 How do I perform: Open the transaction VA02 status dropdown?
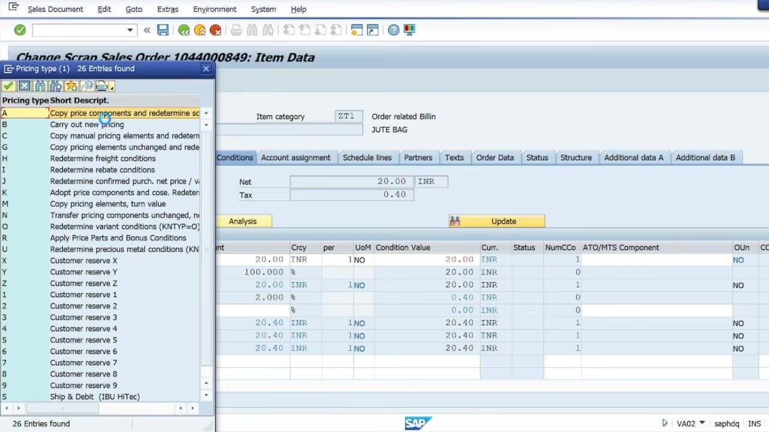pyautogui.click(x=702, y=424)
